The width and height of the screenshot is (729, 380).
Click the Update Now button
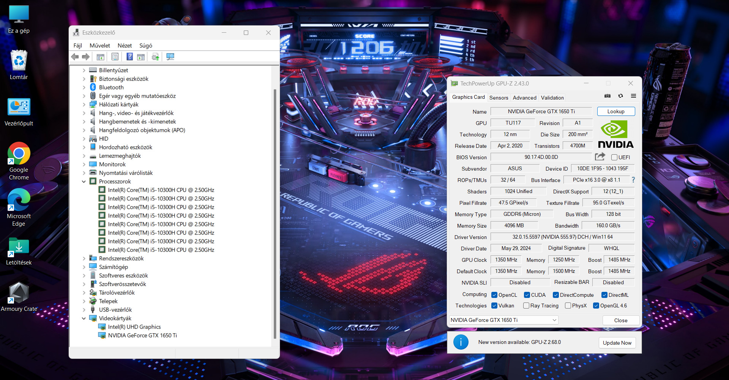(x=617, y=343)
